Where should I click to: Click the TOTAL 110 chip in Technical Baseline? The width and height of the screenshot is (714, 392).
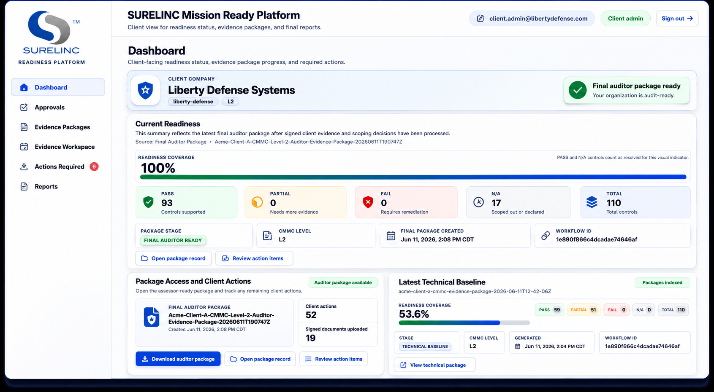[673, 310]
